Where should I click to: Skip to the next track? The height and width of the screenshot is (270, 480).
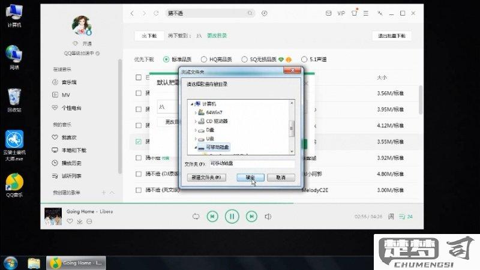tap(251, 217)
